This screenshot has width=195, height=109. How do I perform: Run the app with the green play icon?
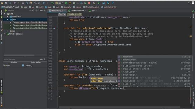[66, 3]
